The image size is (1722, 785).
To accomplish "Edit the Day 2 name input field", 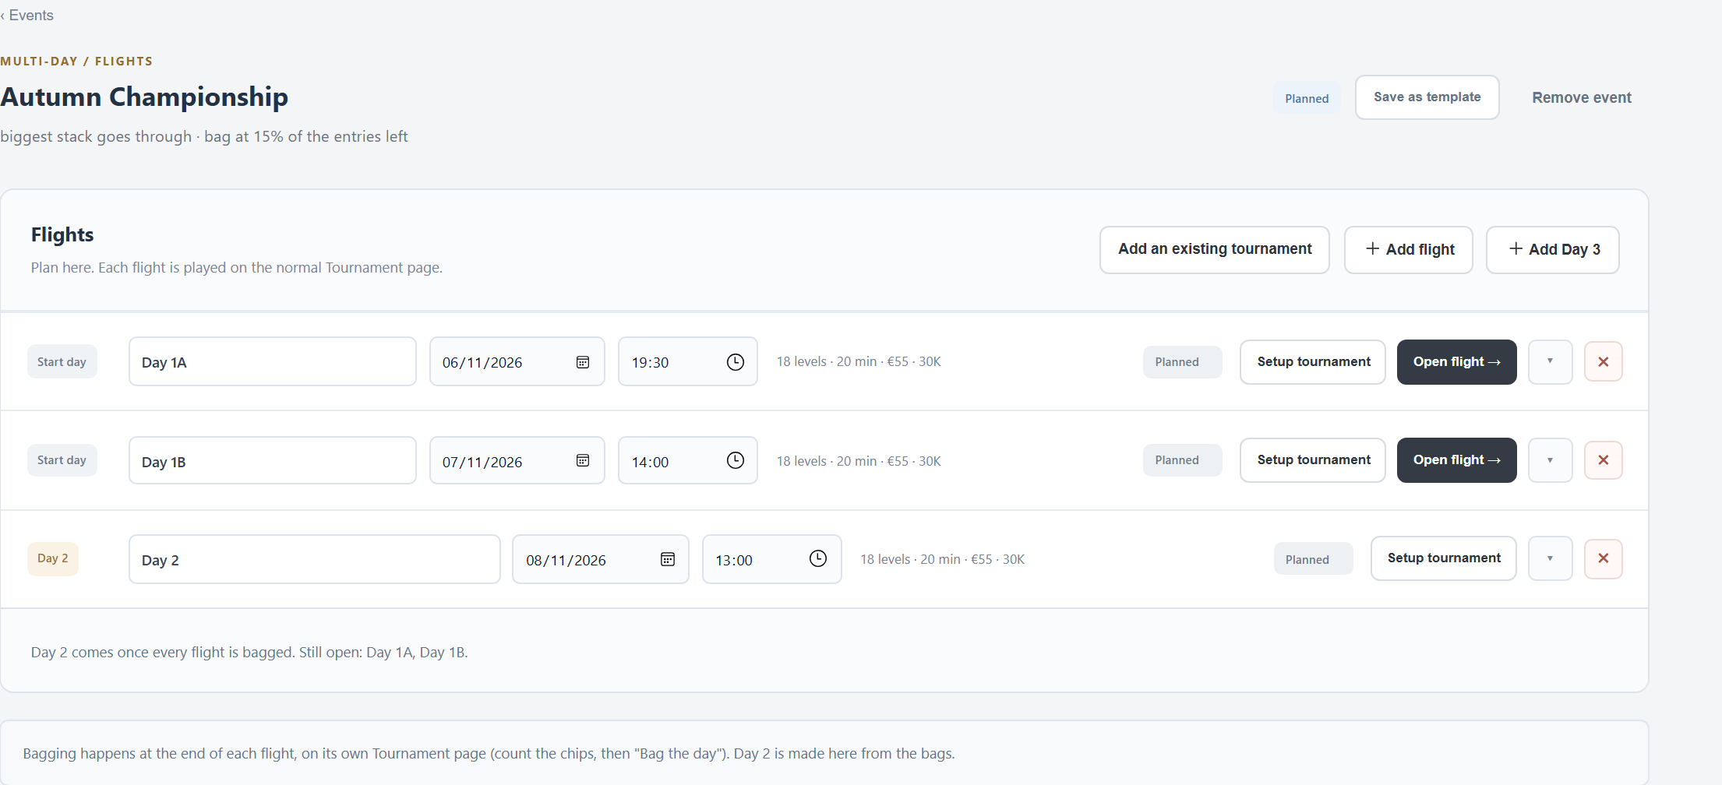I will tap(314, 559).
